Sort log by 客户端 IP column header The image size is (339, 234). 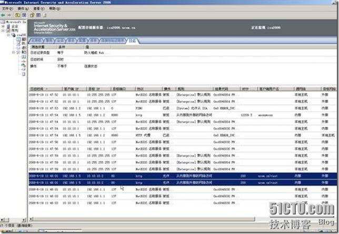(x=74, y=89)
